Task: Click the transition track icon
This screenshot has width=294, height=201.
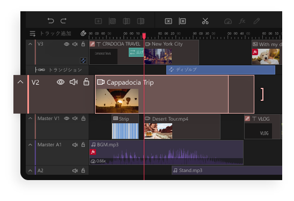Action: [40, 70]
